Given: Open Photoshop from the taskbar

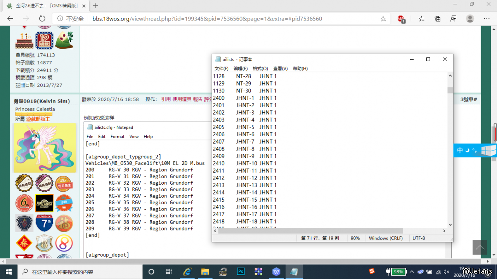Looking at the screenshot, I should tap(241, 272).
